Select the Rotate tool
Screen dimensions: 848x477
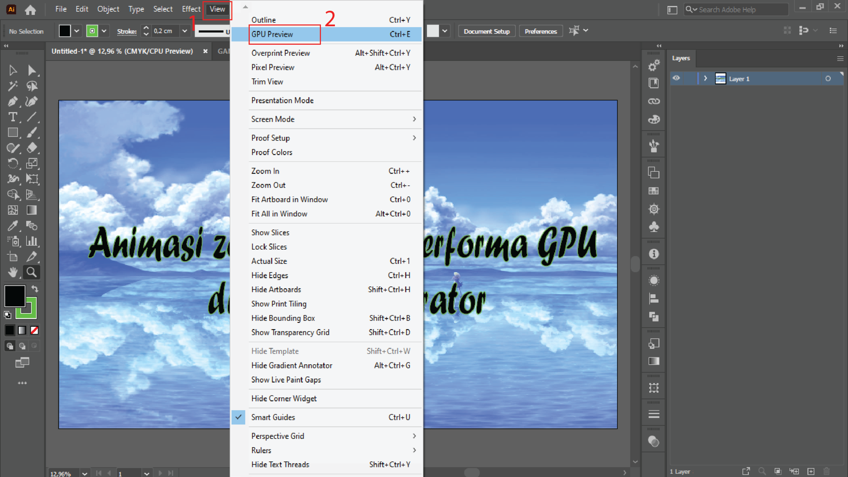tap(13, 163)
